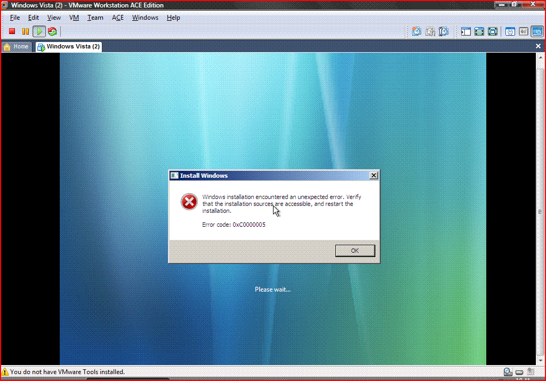Show or hide the sidebar panel
546x381 pixels.
coord(465,31)
